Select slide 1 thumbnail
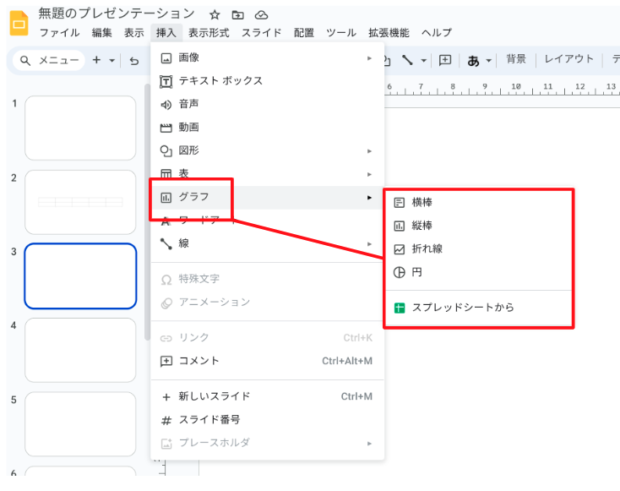620x491 pixels. coord(80,128)
